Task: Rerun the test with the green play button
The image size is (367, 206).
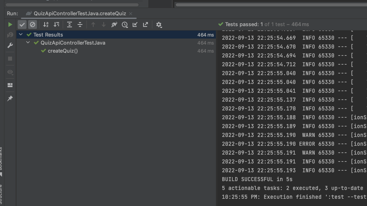Action: 10,24
